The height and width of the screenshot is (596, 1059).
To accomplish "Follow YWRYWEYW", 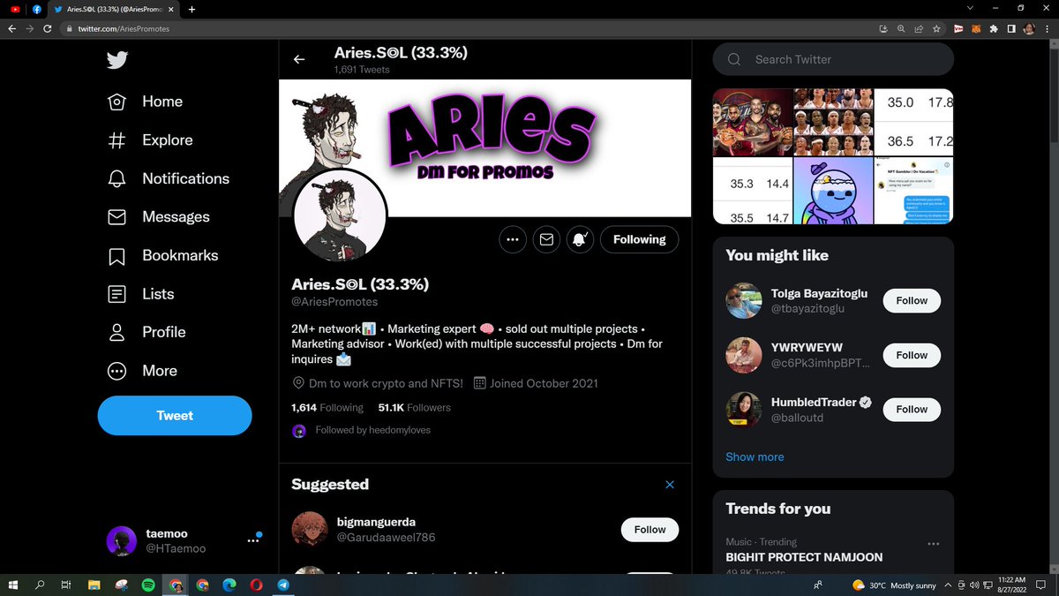I will click(912, 355).
